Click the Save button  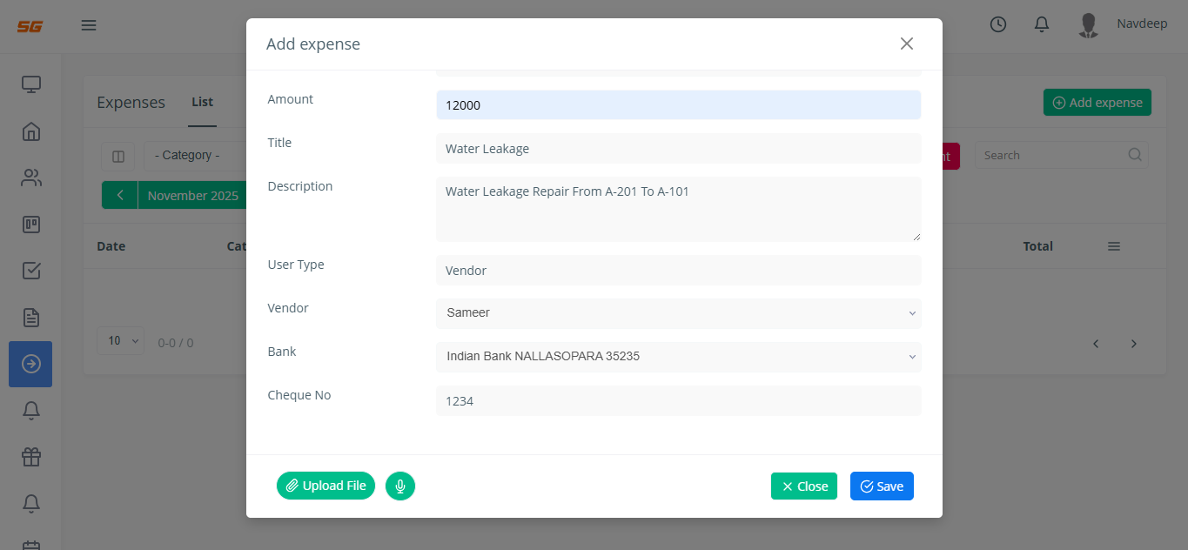pyautogui.click(x=881, y=486)
